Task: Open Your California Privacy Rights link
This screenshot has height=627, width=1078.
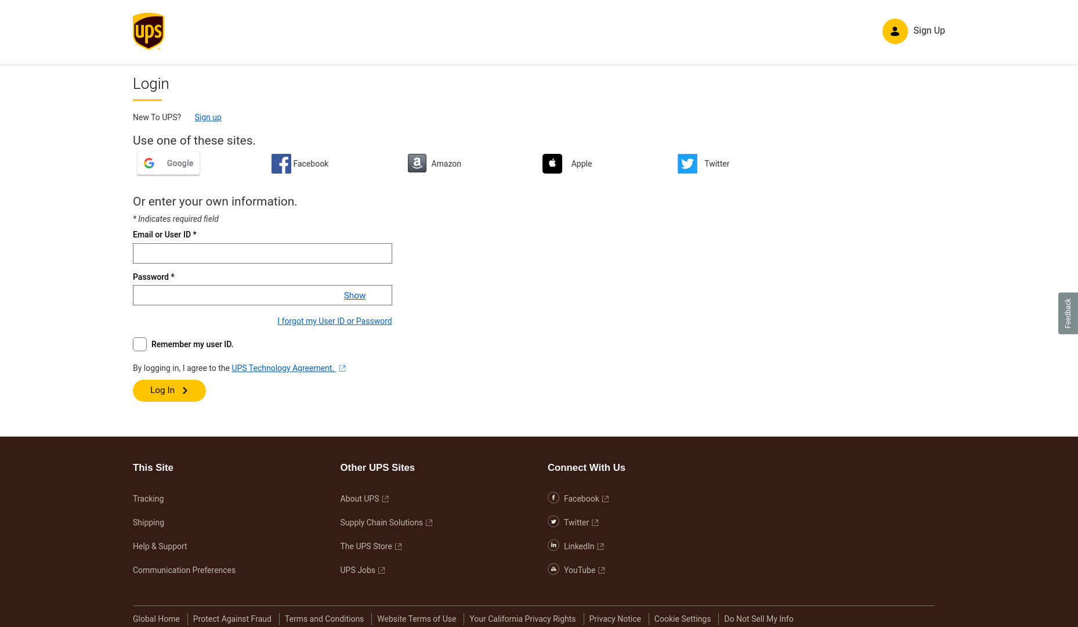Action: tap(522, 619)
